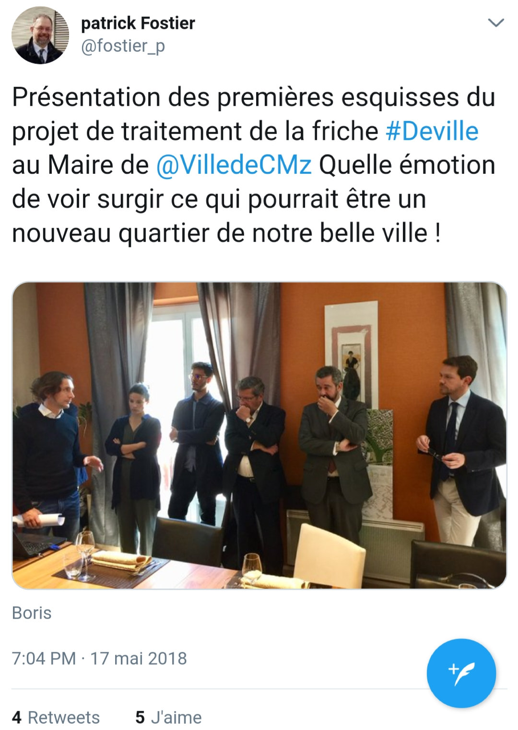View the 5 J'aime likes list
The height and width of the screenshot is (730, 518).
[x=169, y=717]
